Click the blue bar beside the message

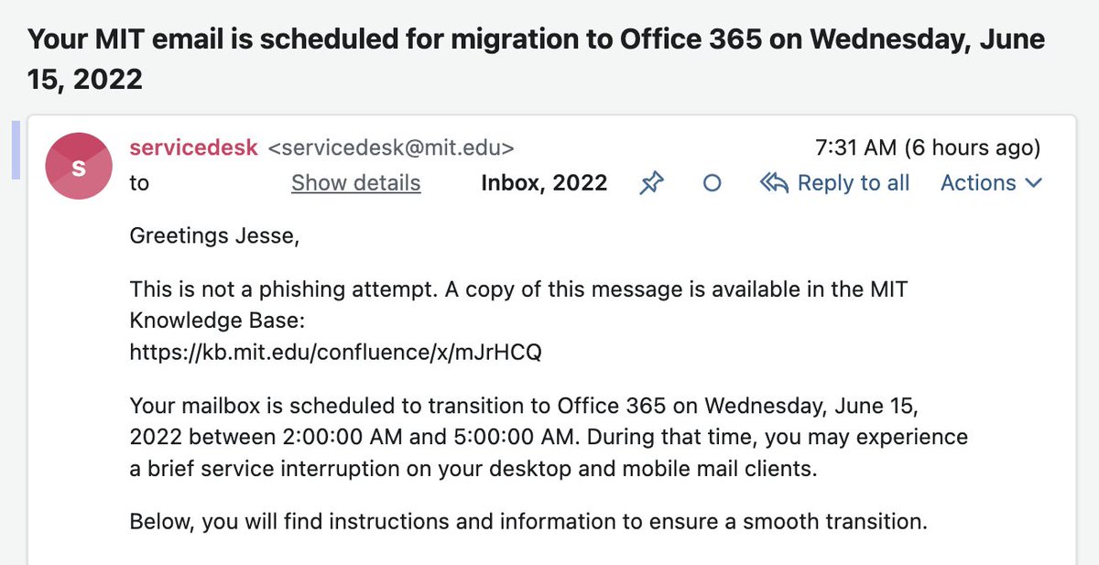(16, 149)
